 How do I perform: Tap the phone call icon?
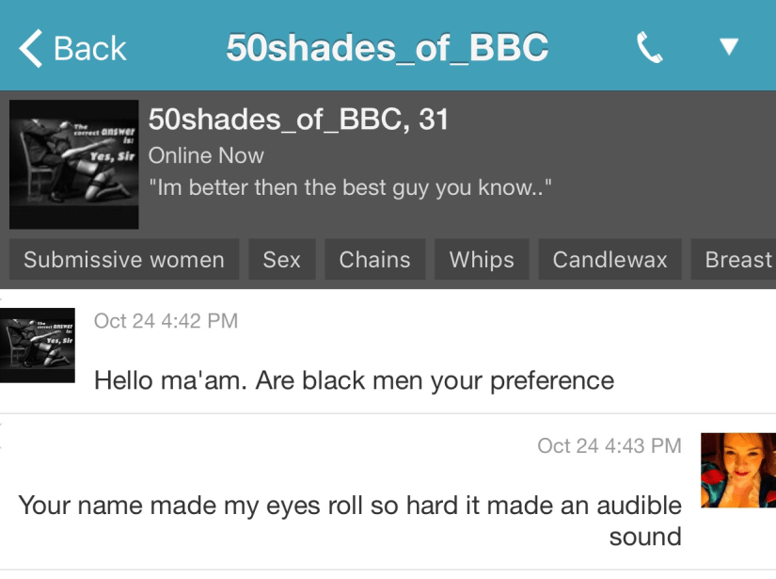(649, 47)
